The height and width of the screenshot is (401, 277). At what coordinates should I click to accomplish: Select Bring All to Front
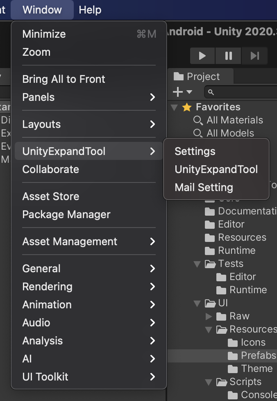pyautogui.click(x=89, y=79)
